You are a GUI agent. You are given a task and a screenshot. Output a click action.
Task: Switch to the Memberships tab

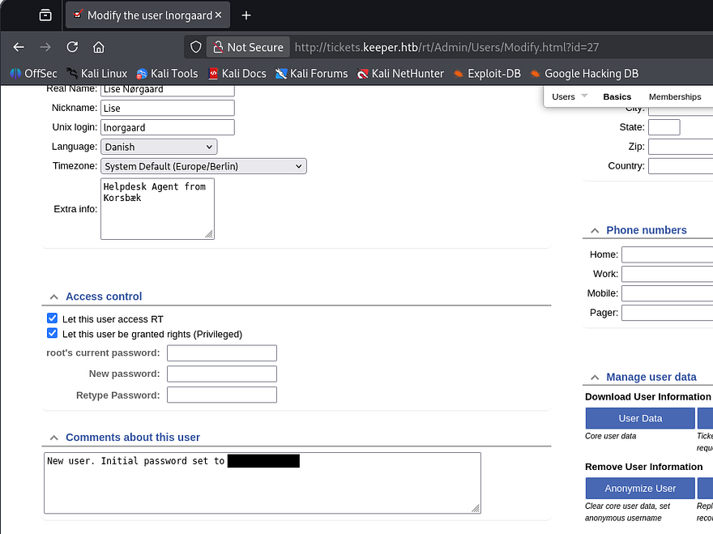coord(674,96)
